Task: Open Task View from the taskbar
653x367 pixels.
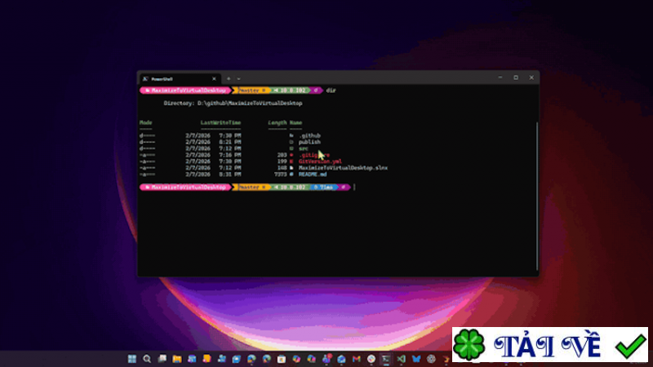Action: click(x=162, y=359)
